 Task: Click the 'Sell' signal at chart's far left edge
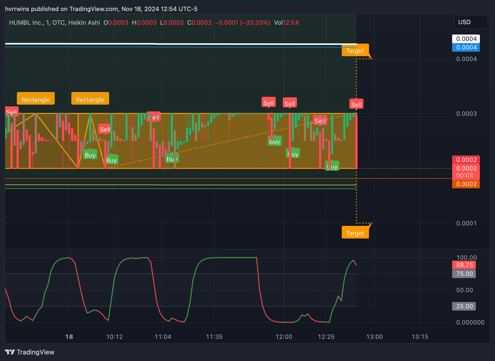12,112
